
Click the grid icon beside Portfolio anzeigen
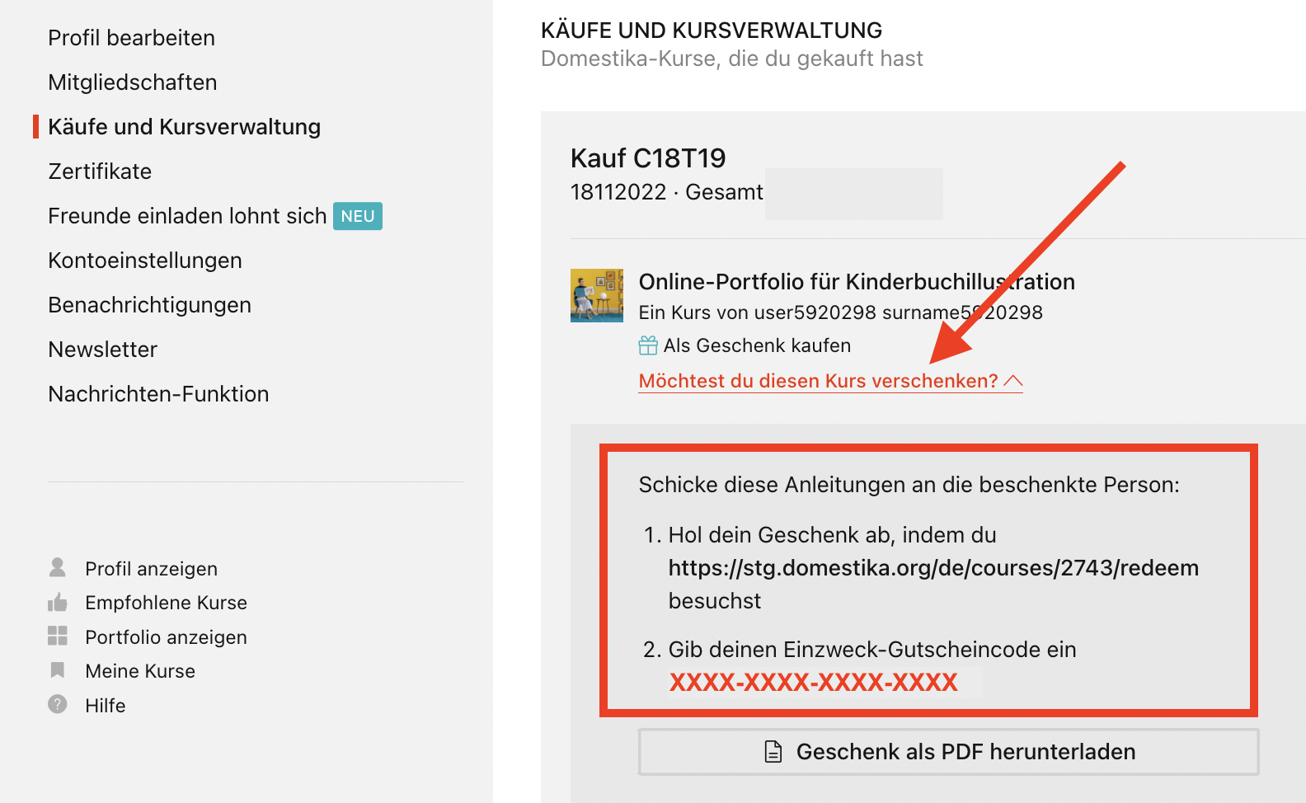click(x=58, y=636)
